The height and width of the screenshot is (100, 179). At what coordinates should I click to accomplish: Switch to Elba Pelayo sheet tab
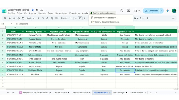coord(119,93)
